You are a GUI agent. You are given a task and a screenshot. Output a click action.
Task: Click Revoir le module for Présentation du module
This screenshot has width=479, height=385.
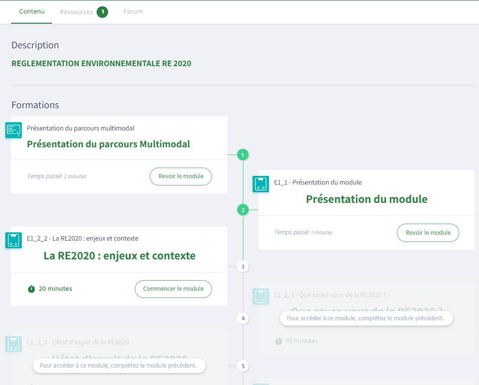point(428,233)
